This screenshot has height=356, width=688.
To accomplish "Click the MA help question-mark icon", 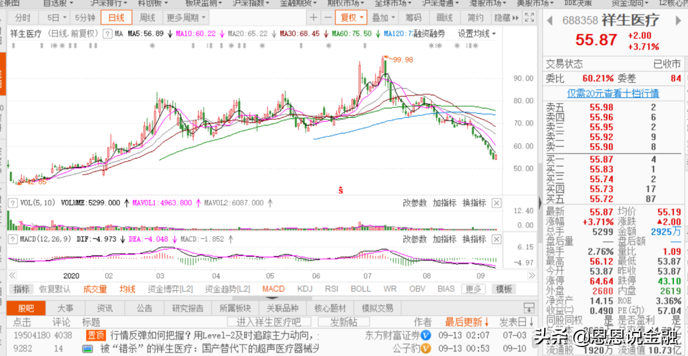I will 106,34.
